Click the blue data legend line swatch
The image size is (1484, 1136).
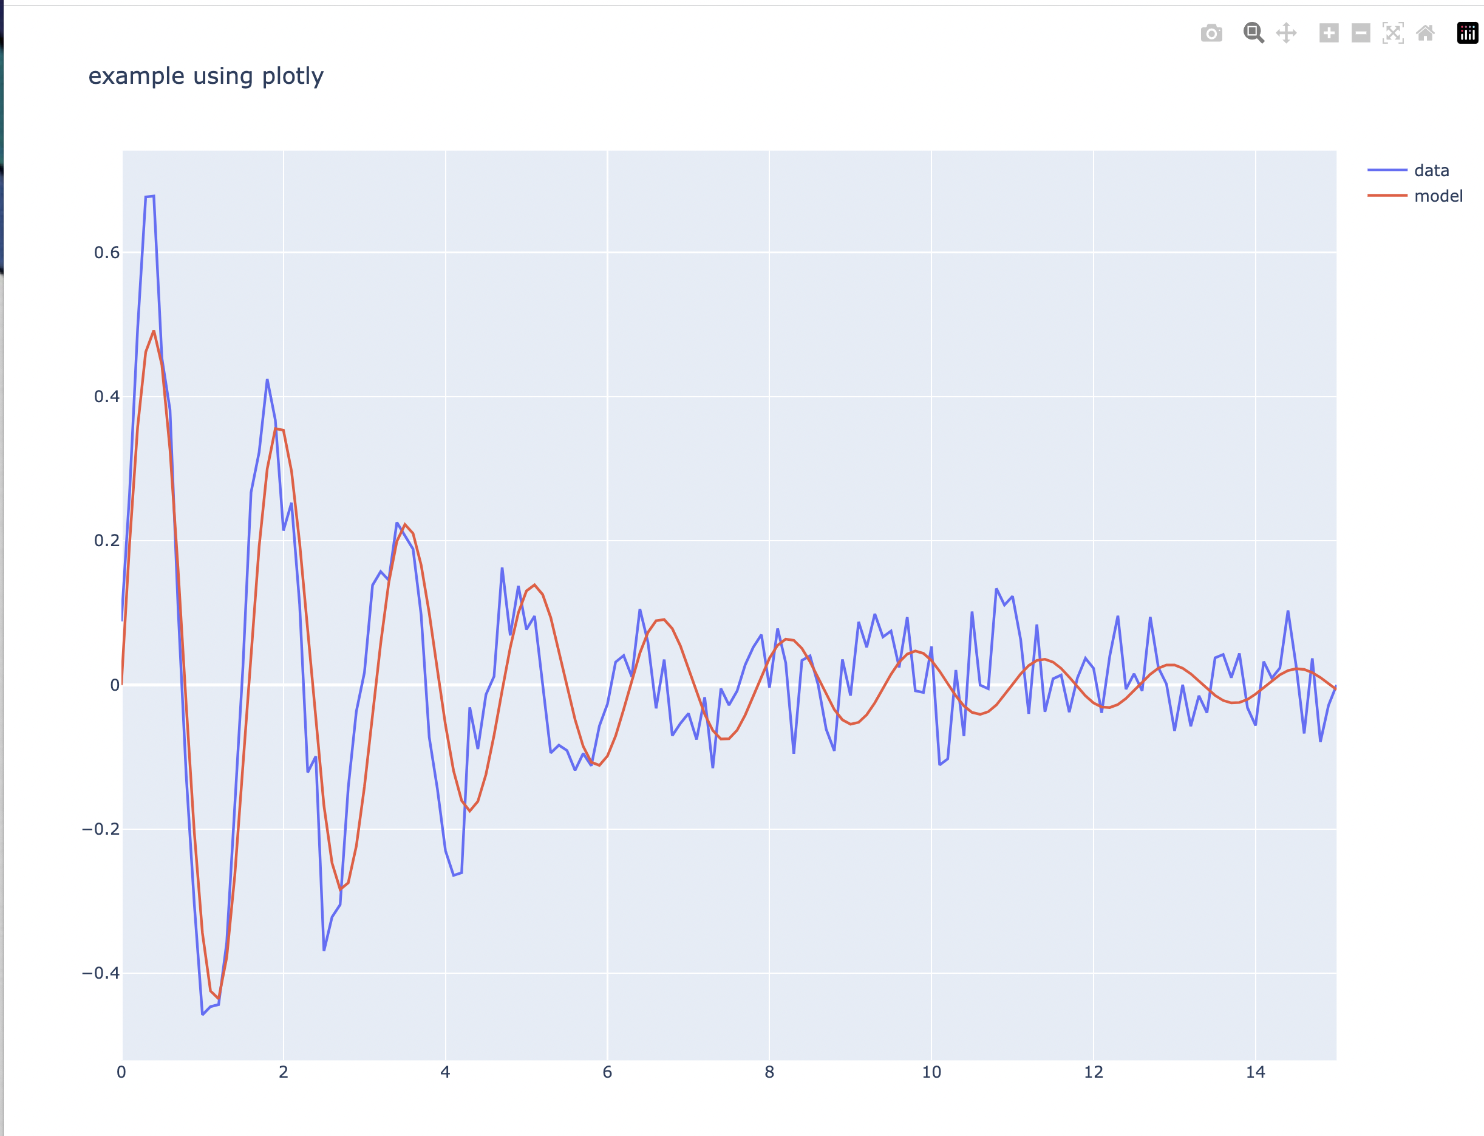(1387, 170)
